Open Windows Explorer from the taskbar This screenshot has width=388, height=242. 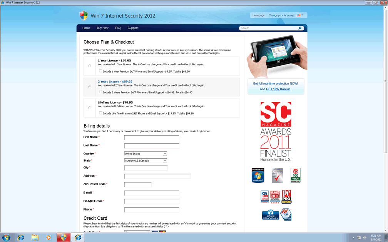(35, 237)
